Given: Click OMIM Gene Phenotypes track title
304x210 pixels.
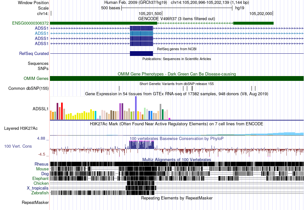Looking at the screenshot, I should (x=177, y=74).
